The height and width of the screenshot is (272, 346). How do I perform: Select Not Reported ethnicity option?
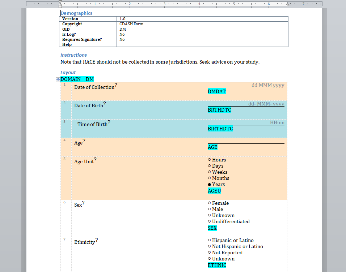click(x=210, y=252)
